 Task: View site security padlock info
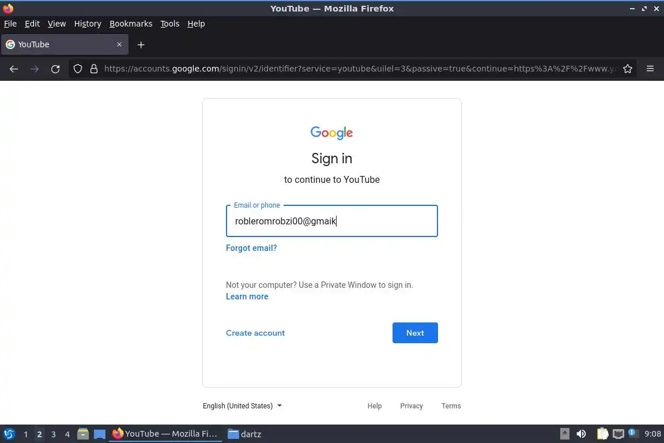94,69
